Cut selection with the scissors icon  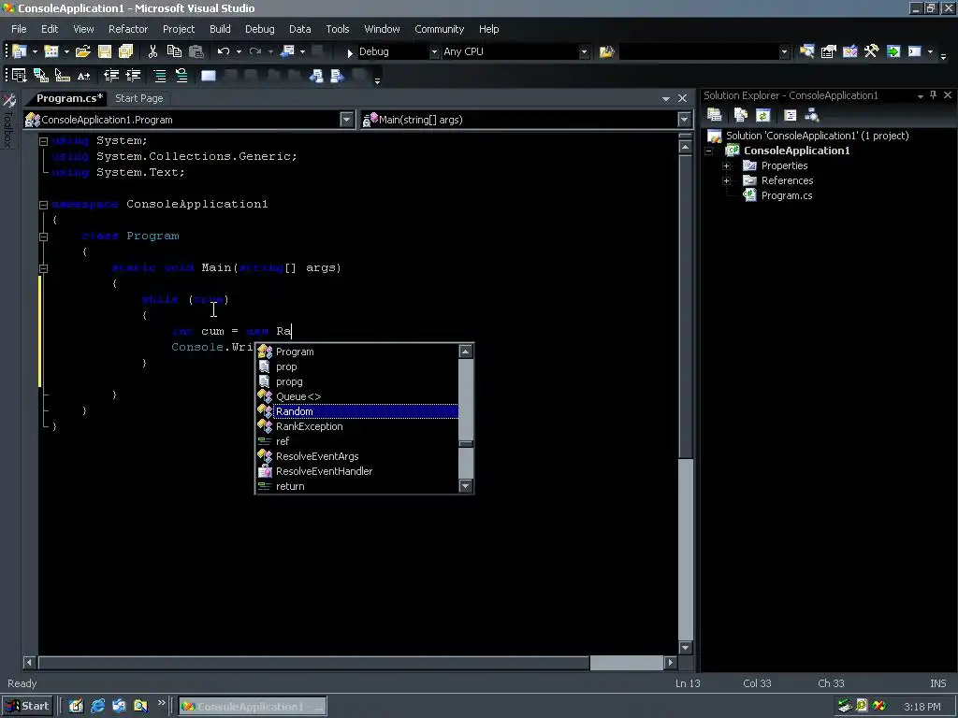click(x=152, y=52)
